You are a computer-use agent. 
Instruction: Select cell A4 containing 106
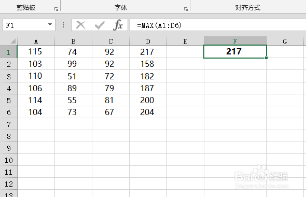[x=36, y=88]
